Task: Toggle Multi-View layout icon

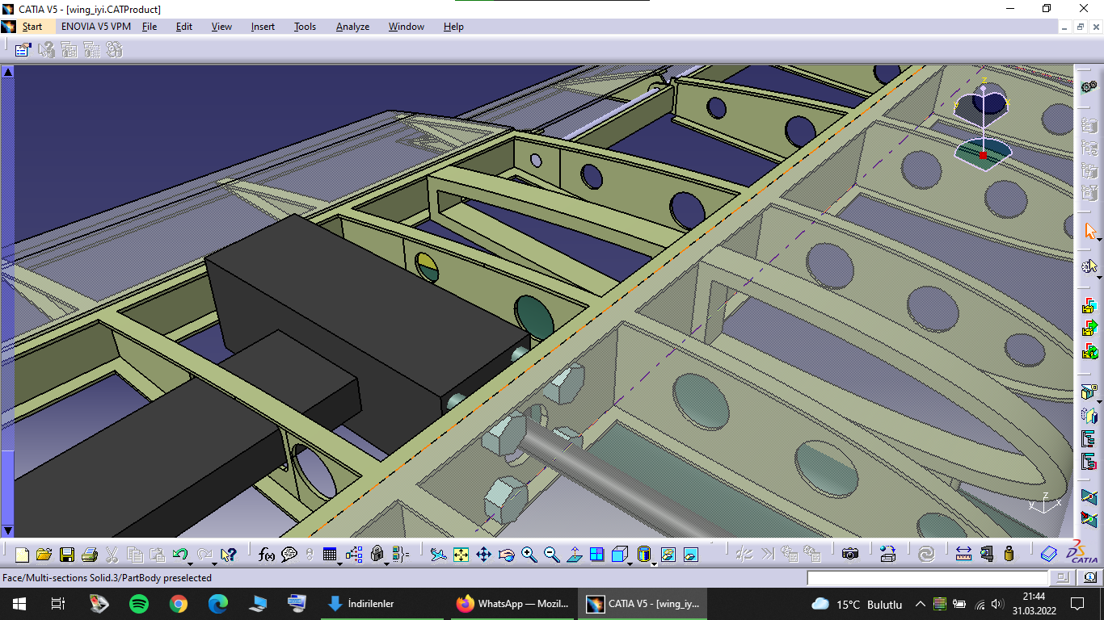Action: [x=596, y=555]
